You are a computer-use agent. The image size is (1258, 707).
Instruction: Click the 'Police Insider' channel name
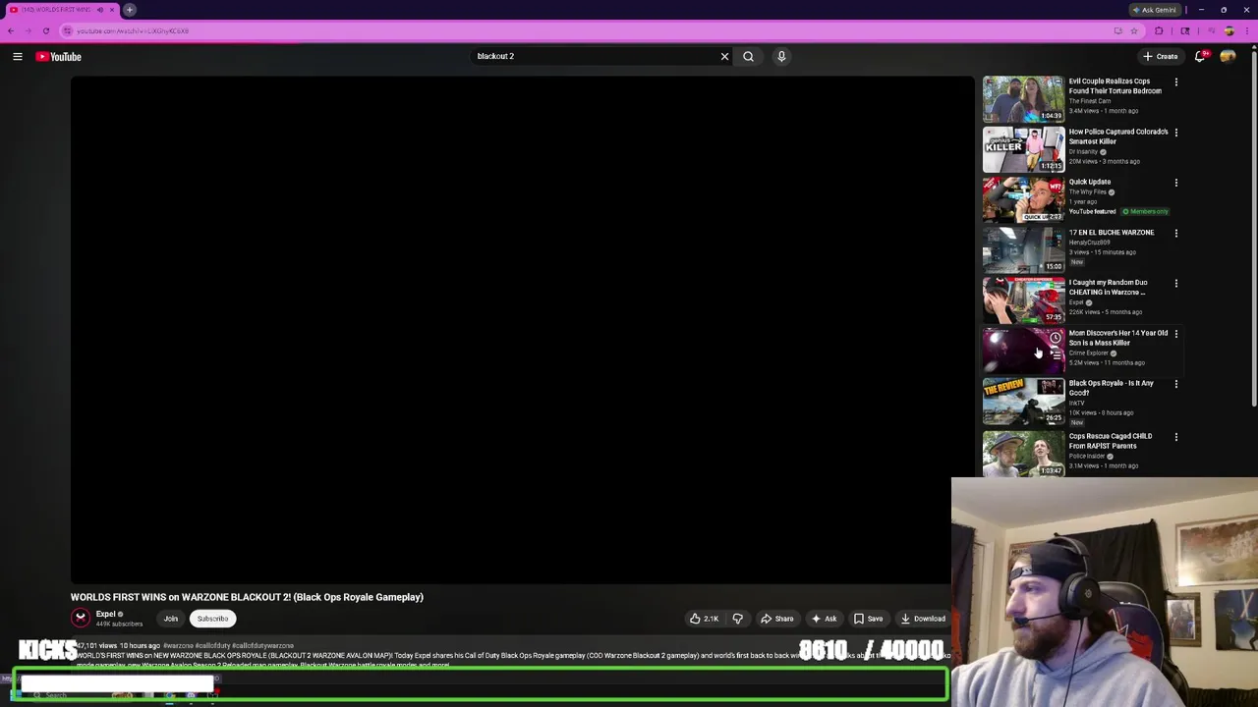tap(1087, 456)
